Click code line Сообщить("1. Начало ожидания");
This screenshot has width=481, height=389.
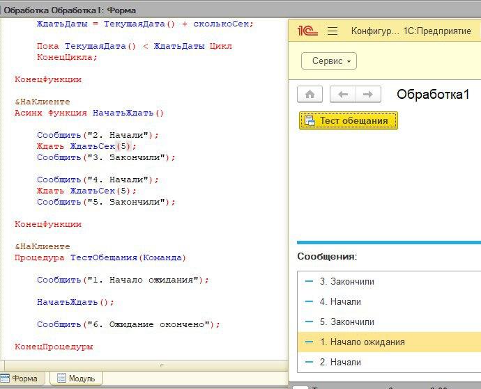coord(123,280)
